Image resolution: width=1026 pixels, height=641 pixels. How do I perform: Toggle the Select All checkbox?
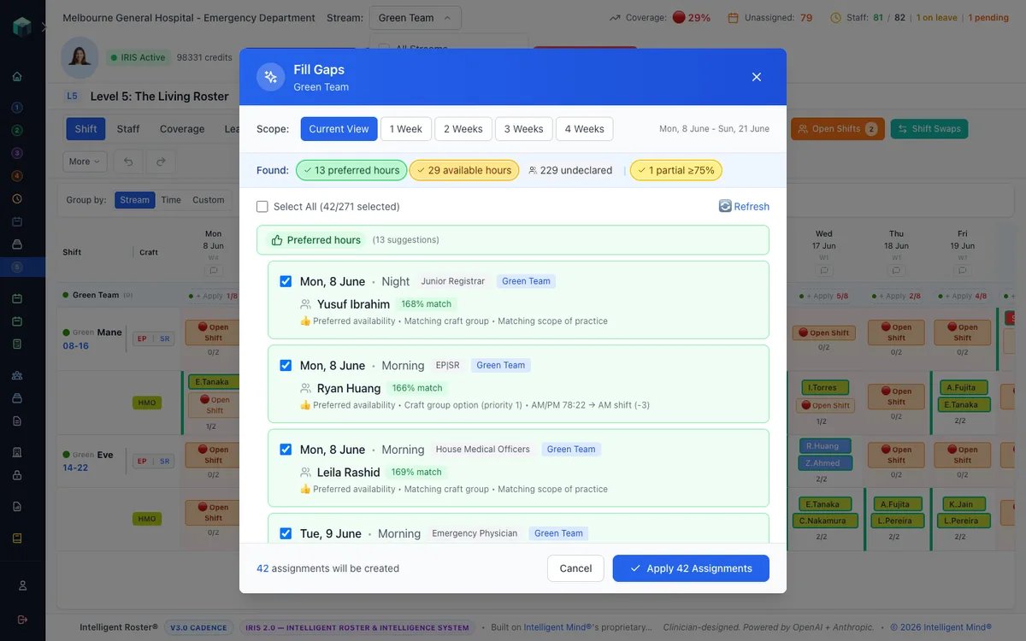[262, 206]
